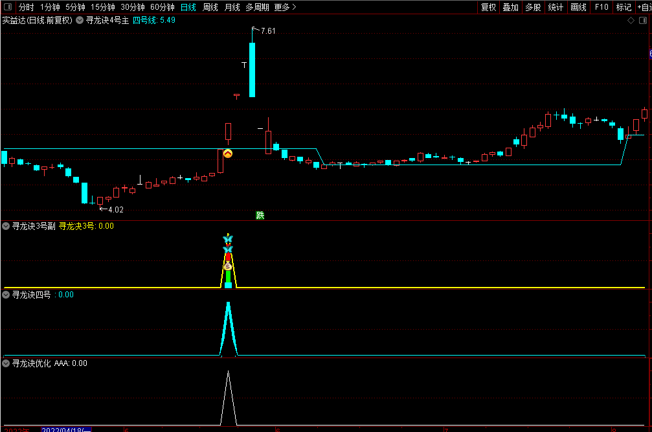Click the 7.61 high price flag marker
The image size is (652, 432).
tap(263, 31)
